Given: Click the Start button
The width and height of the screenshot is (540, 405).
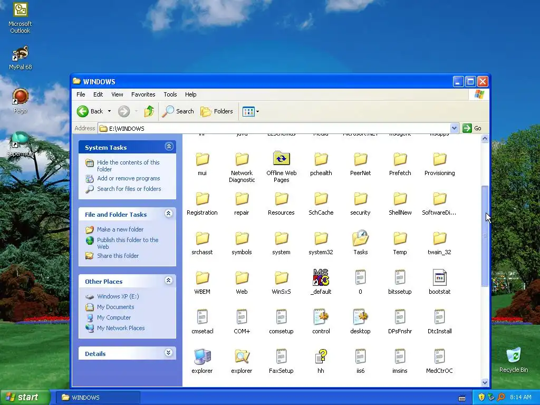Looking at the screenshot, I should coord(25,397).
